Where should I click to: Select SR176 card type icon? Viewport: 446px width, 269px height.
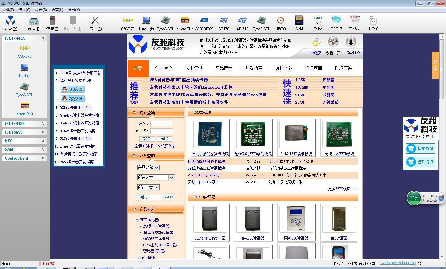click(x=224, y=24)
